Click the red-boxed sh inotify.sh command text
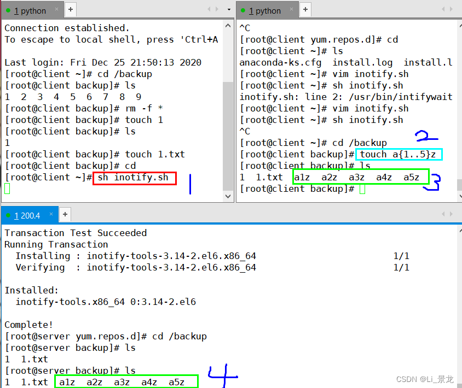The width and height of the screenshot is (462, 388). tap(134, 177)
